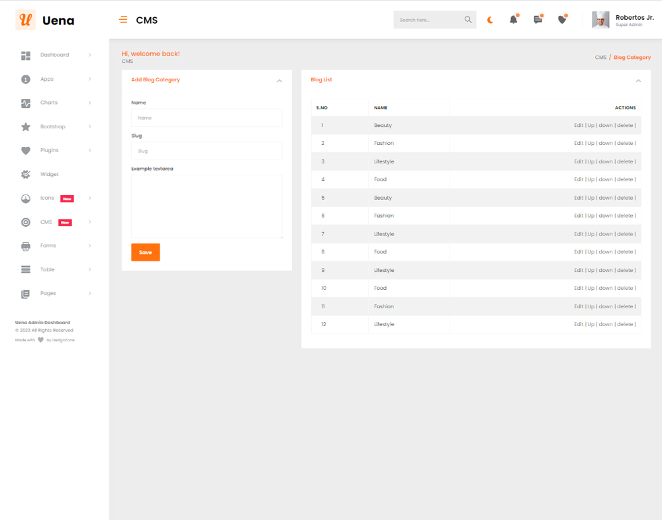The width and height of the screenshot is (662, 520).
Task: Toggle dark mode with moon icon
Action: 490,20
